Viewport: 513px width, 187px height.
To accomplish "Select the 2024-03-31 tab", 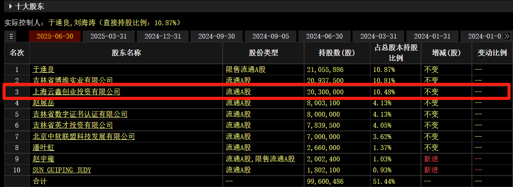I will [x=378, y=36].
